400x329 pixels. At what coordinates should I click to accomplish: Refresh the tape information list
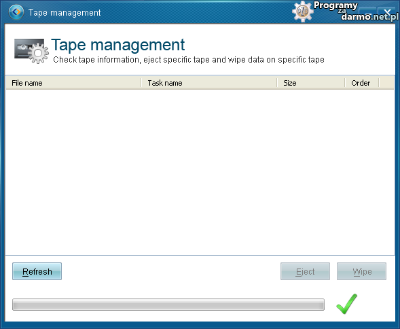[37, 271]
